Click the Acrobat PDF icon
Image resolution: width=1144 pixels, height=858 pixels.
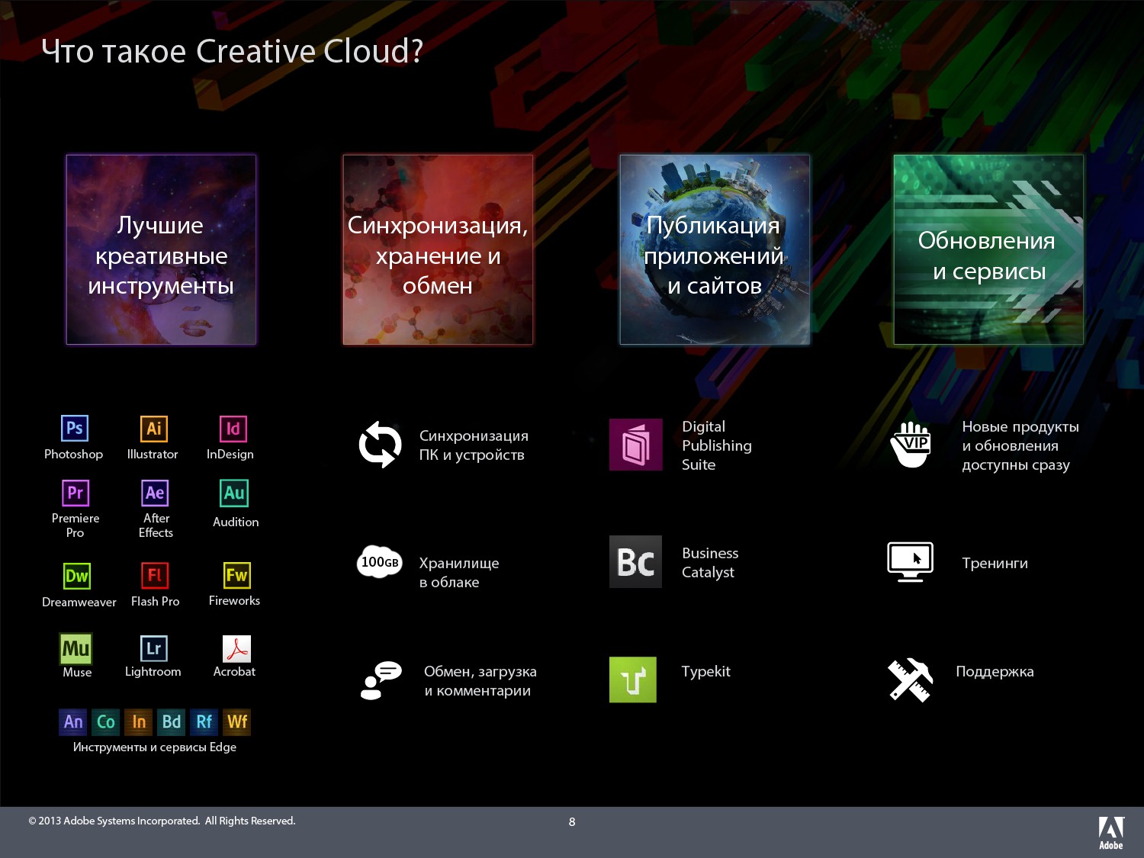[x=236, y=649]
